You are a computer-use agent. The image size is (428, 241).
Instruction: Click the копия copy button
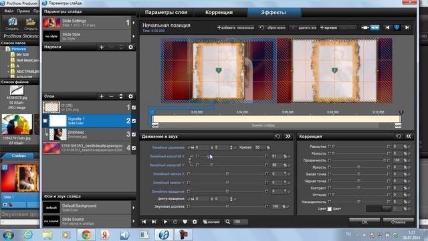pos(211,222)
